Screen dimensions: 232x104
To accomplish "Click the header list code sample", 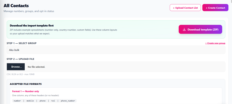I will point(44,101).
